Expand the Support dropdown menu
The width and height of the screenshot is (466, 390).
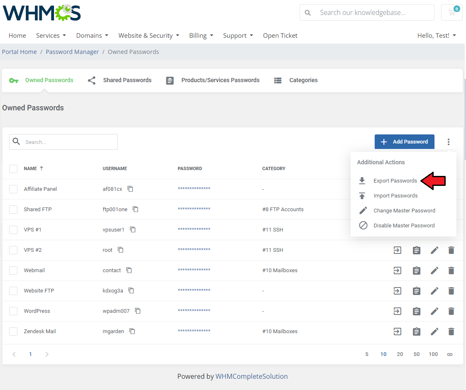coord(238,35)
